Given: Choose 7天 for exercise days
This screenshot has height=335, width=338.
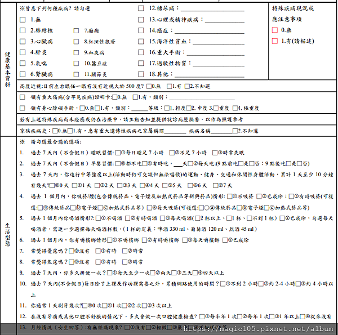Looking at the screenshot, I should click(215, 185).
